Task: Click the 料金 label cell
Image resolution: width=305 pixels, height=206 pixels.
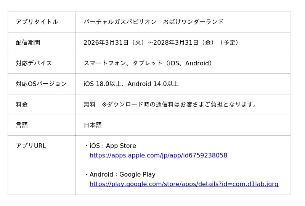Action: pyautogui.click(x=22, y=104)
